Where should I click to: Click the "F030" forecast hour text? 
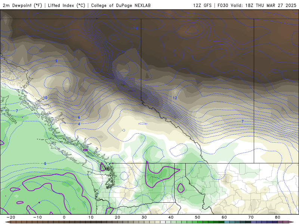click(x=223, y=5)
